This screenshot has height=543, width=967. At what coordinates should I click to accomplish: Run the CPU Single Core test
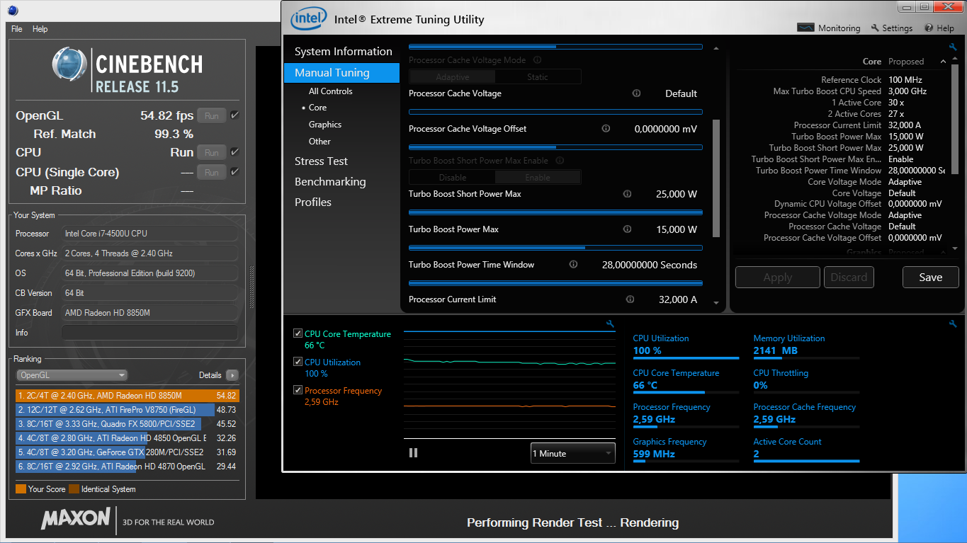pos(212,172)
